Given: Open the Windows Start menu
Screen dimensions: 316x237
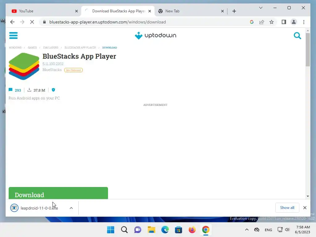Looking at the screenshot, I should point(111,230).
